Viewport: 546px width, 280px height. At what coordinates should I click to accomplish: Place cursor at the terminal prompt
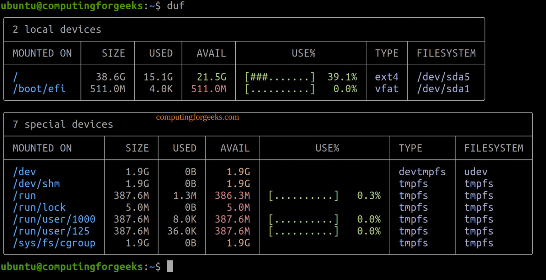click(x=170, y=267)
